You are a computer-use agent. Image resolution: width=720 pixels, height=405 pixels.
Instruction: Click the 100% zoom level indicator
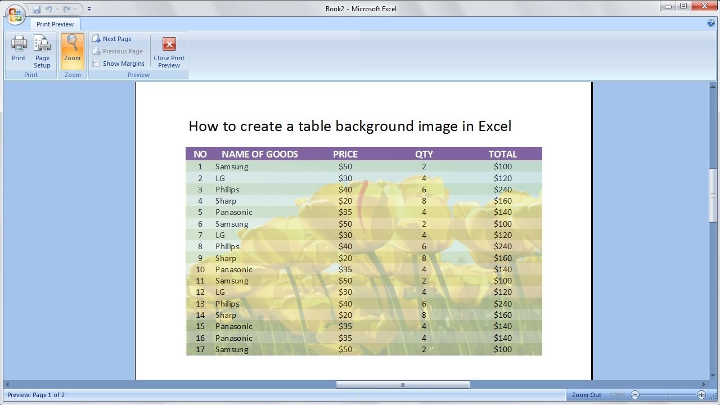617,395
